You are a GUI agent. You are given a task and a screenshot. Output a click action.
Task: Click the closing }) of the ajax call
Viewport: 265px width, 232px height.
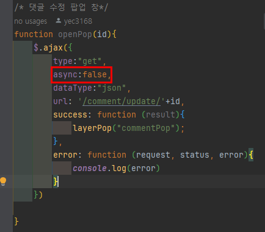(38, 195)
